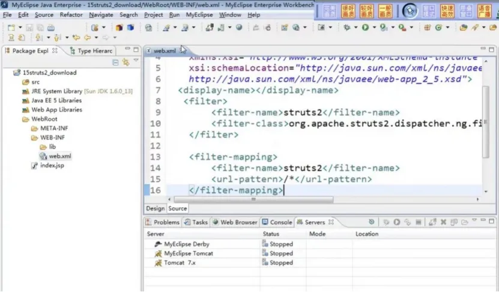The width and height of the screenshot is (499, 292).
Task: Close the web.xml editor tab
Action: tap(183, 50)
